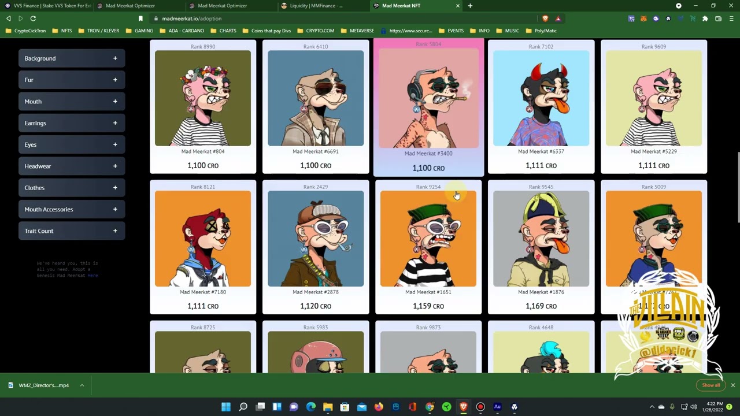Screen dimensions: 740x416
Task: Expand the Earrings filter
Action: pos(72,123)
